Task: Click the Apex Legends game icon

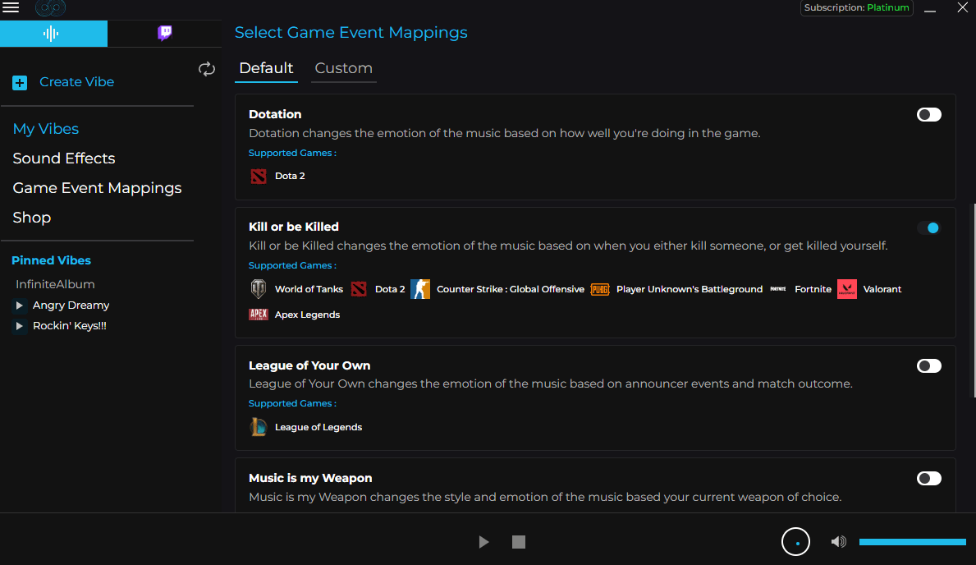Action: [259, 315]
